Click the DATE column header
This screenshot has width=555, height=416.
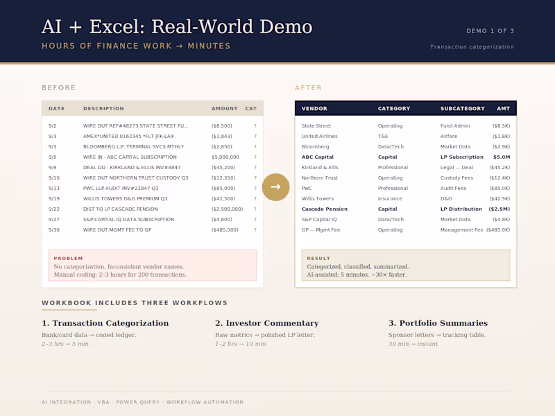[57, 109]
